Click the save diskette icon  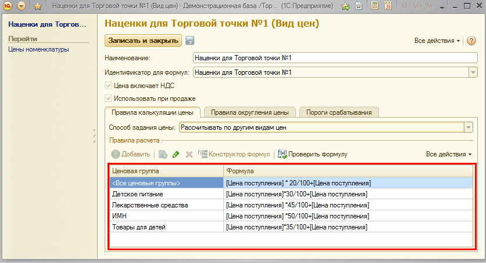tap(190, 41)
